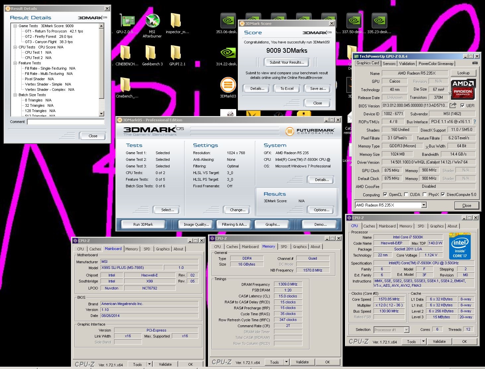This screenshot has width=485, height=369.
Task: Switch to the Validation tab in GPU-Z
Action: click(x=407, y=64)
